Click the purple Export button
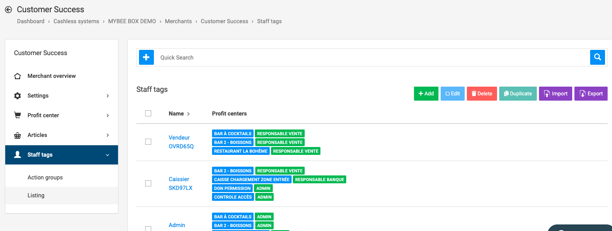This screenshot has height=231, width=612. (591, 94)
